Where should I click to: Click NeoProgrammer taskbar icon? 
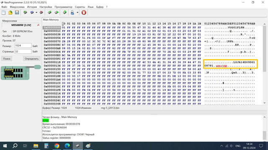(x=78, y=146)
